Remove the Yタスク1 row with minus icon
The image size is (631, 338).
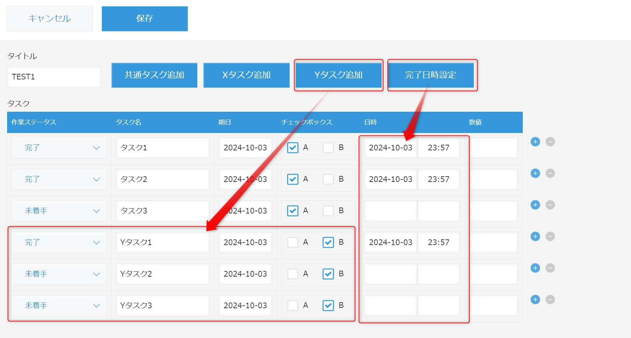(x=550, y=237)
